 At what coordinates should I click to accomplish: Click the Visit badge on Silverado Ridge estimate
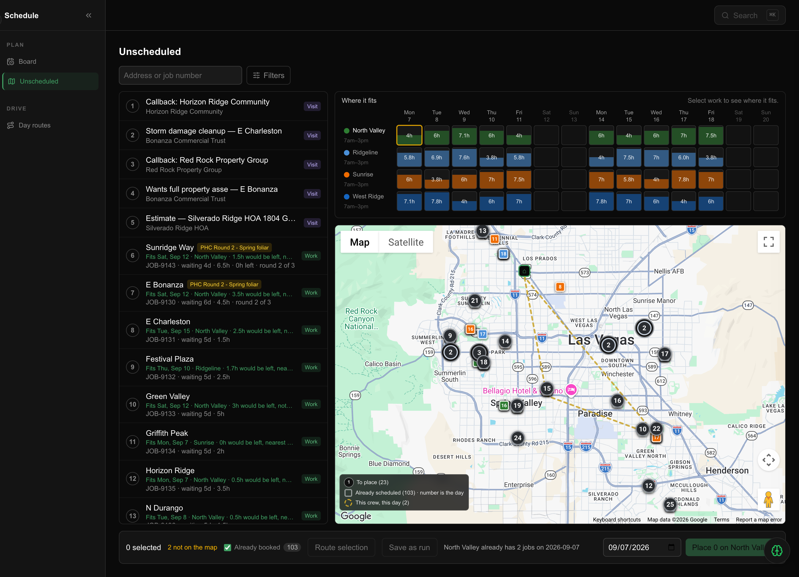[312, 223]
